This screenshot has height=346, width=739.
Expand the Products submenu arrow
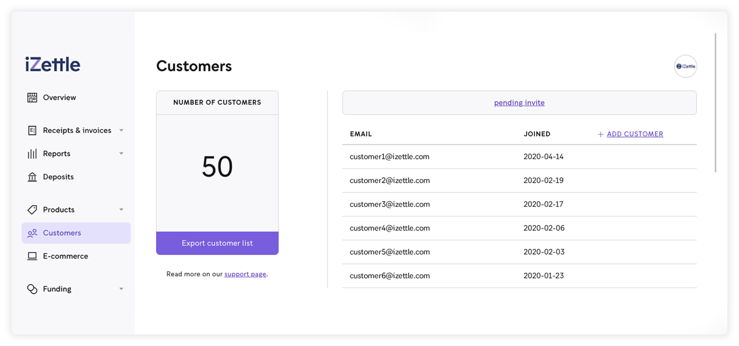(121, 210)
